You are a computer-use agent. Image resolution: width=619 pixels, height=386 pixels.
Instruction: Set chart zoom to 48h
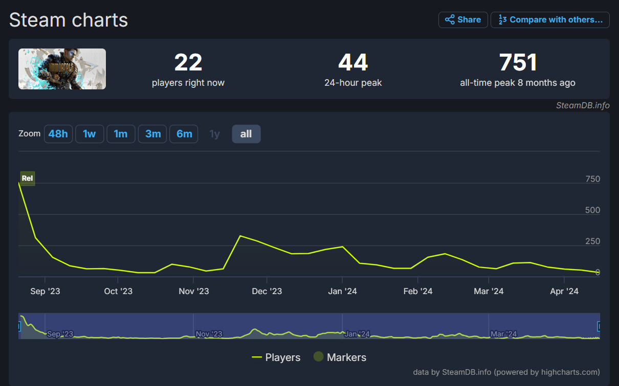coord(58,134)
